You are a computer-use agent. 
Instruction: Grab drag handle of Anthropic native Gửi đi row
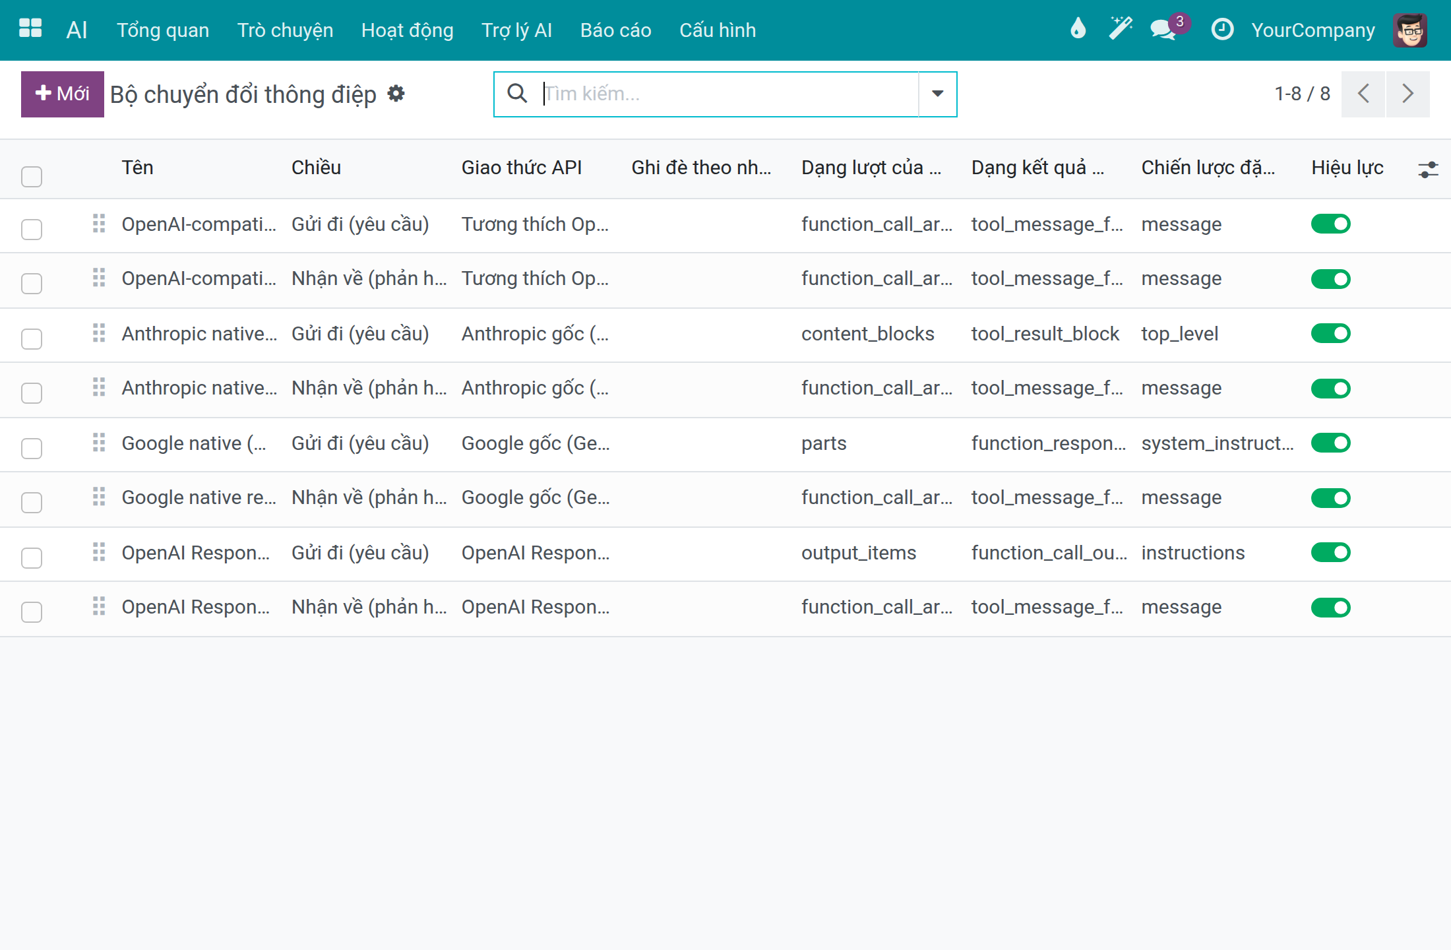tap(99, 333)
